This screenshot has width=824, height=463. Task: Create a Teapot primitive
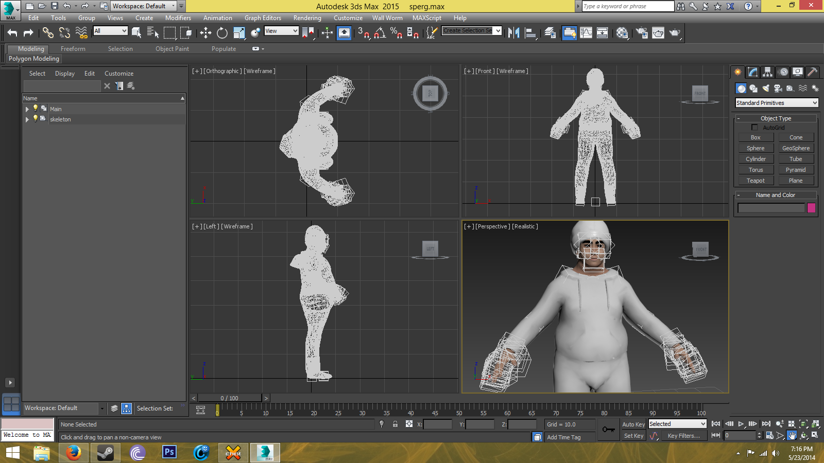click(756, 181)
